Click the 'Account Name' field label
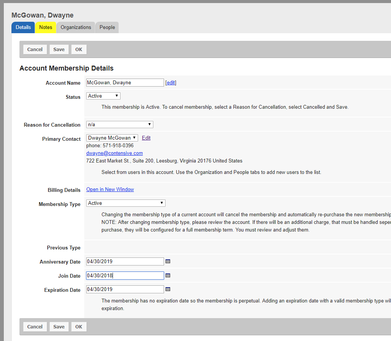Viewport: 391px width, 341px height. coord(63,83)
